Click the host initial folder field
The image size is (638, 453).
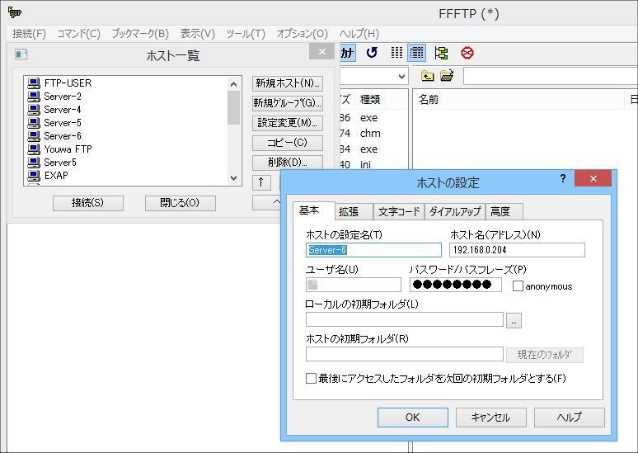click(405, 354)
